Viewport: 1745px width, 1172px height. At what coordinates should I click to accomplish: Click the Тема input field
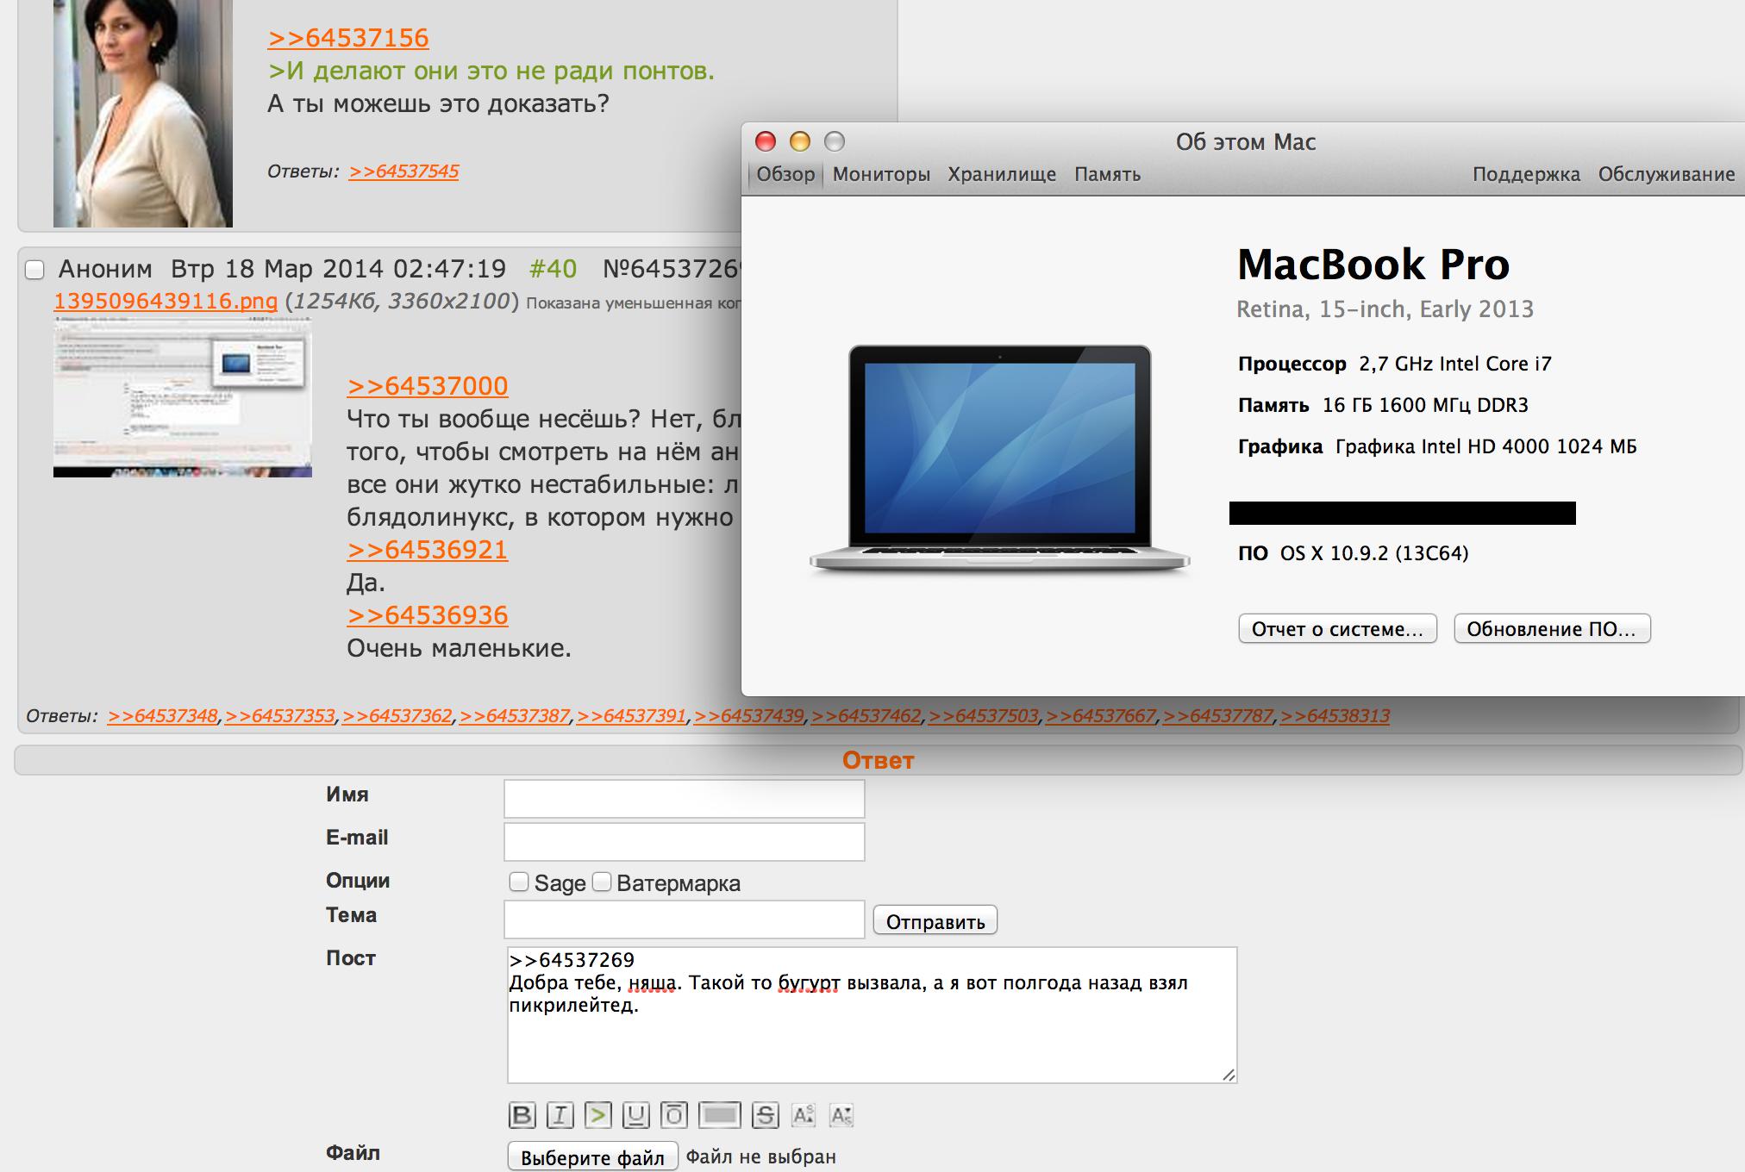pyautogui.click(x=684, y=920)
